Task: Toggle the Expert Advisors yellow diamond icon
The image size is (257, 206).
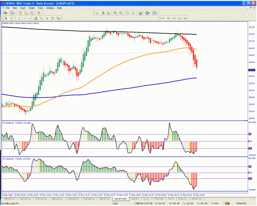Action: click(x=39, y=13)
